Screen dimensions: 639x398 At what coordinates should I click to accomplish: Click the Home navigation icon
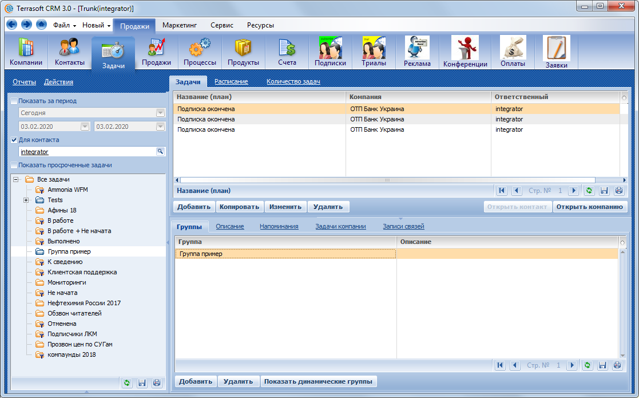pyautogui.click(x=41, y=25)
